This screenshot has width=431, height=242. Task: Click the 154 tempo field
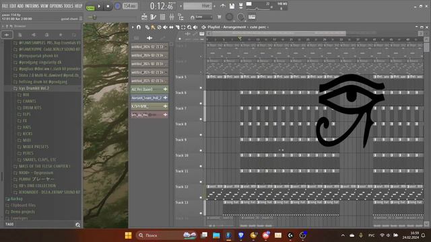click(x=130, y=6)
